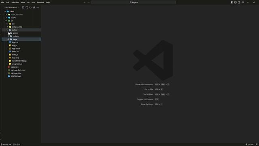
Task: Collapse all folders in Explorer
Action: pos(34,7)
